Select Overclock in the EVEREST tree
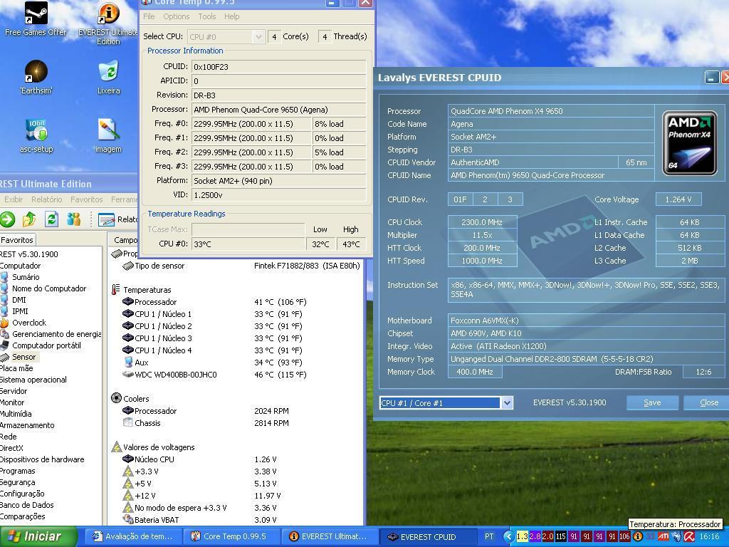 click(28, 323)
